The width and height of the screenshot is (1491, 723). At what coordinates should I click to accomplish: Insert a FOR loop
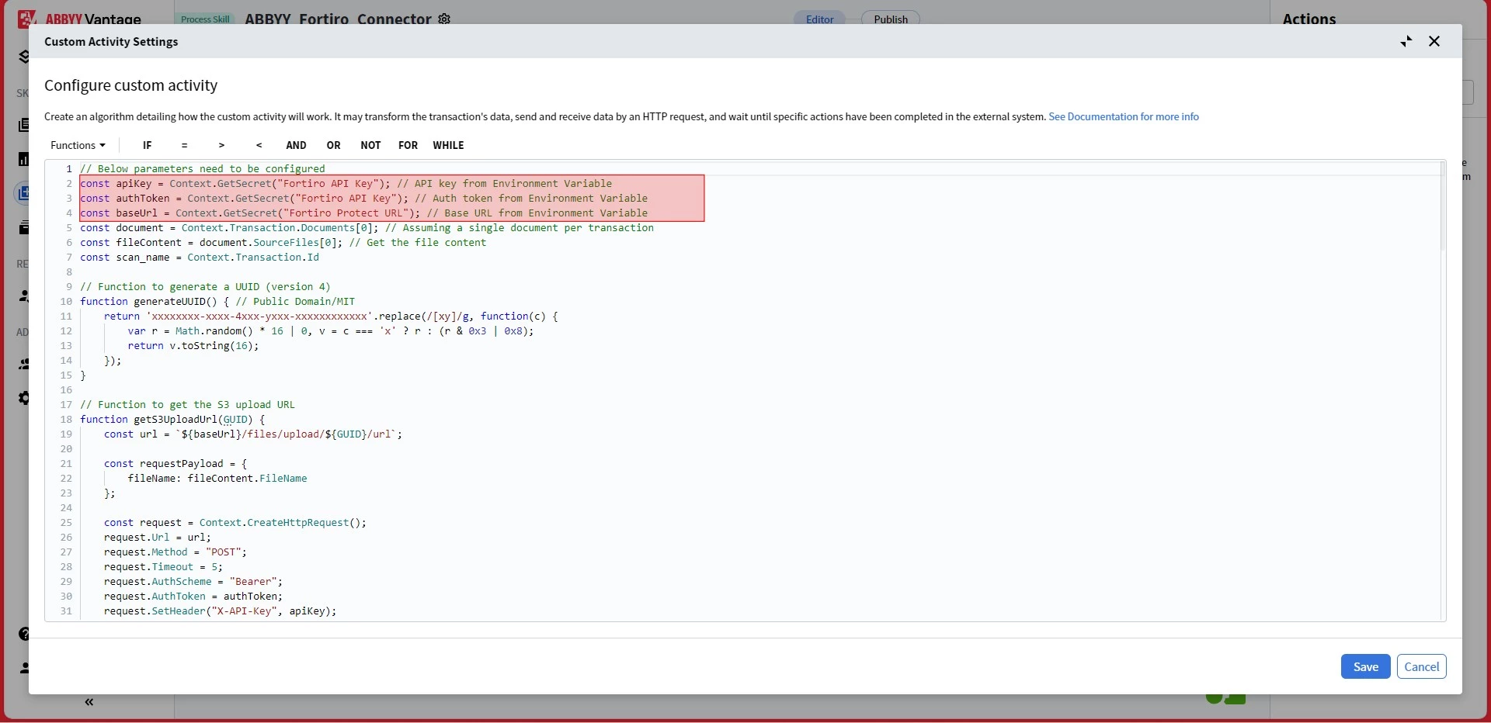408,145
